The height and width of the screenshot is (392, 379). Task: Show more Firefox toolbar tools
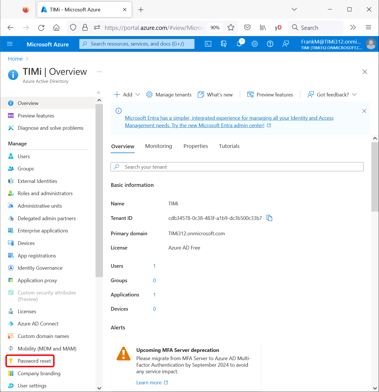[x=353, y=27]
